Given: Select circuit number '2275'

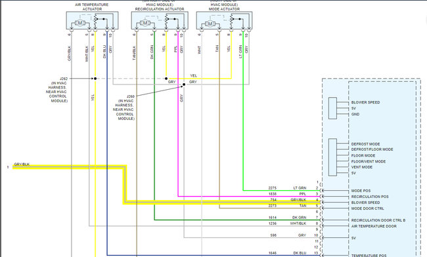Looking at the screenshot, I should (273, 188).
